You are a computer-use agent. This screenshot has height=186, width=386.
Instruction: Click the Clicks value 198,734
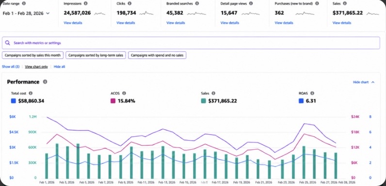pos(126,13)
